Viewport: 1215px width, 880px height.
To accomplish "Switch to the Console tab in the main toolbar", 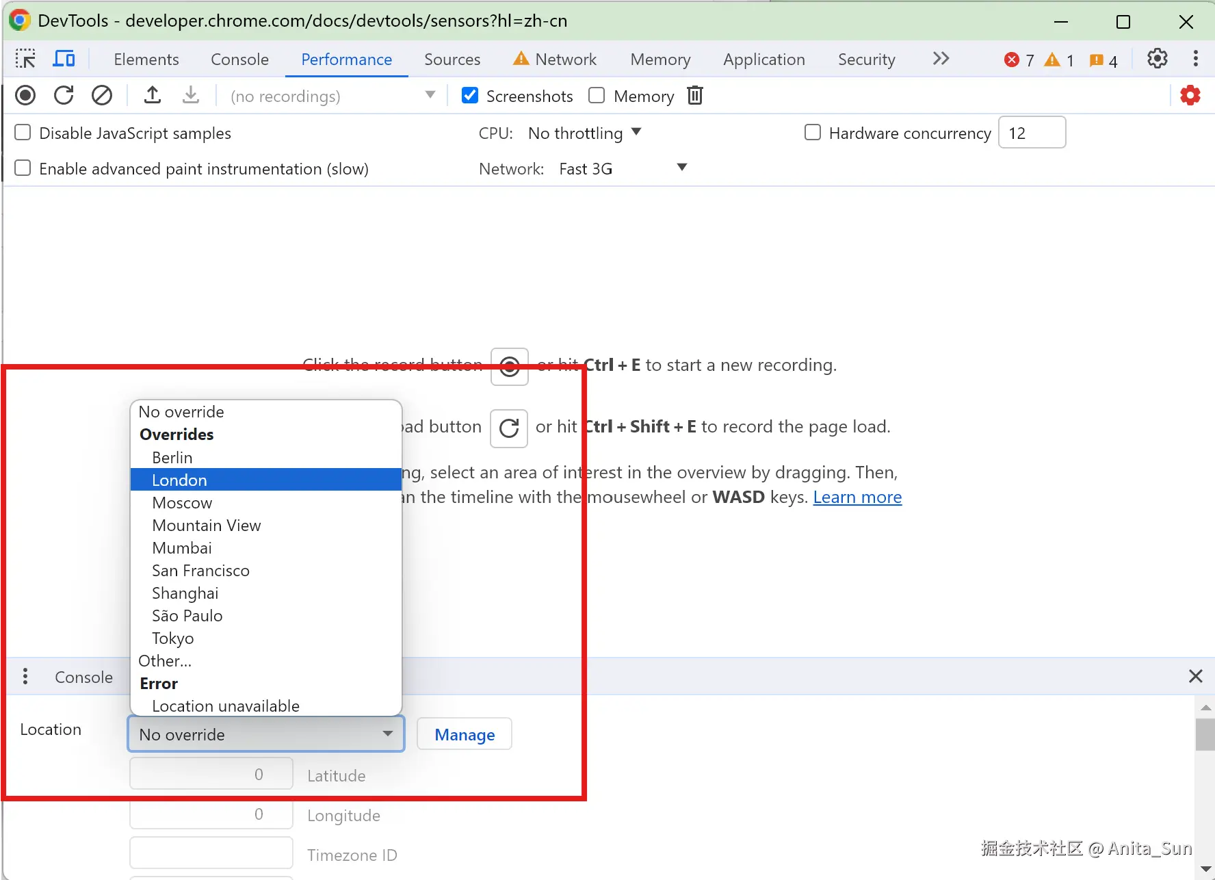I will [239, 60].
